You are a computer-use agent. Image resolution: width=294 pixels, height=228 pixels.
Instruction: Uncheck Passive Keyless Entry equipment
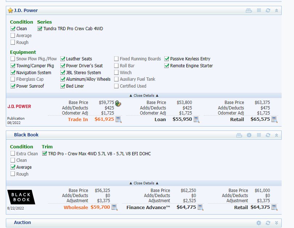(166, 59)
